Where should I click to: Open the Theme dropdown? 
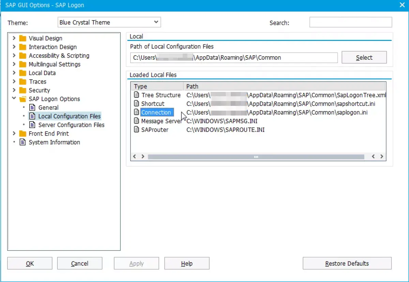click(x=109, y=23)
